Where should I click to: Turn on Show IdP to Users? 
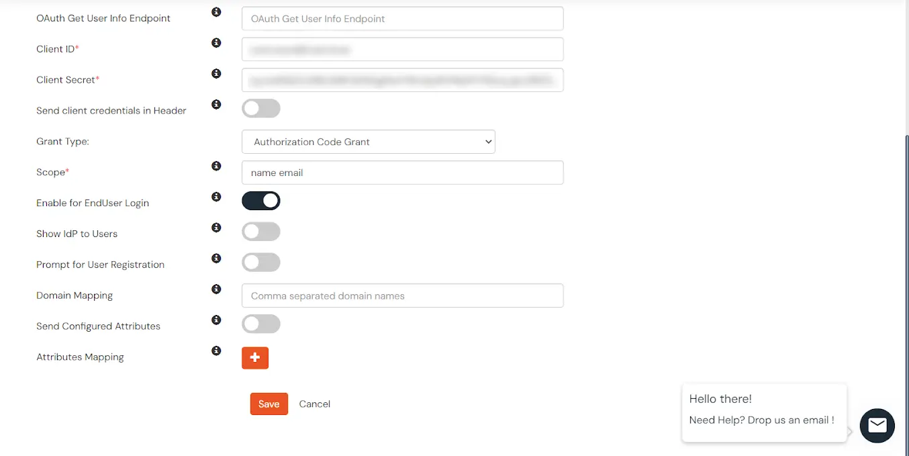point(260,232)
